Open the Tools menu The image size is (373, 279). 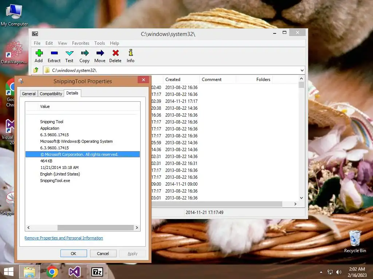(99, 43)
